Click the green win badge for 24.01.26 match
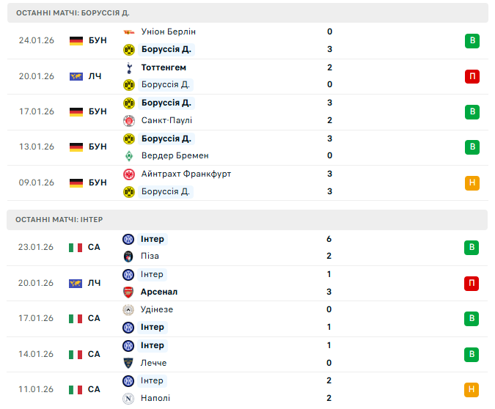The width and height of the screenshot is (495, 409). (472, 41)
